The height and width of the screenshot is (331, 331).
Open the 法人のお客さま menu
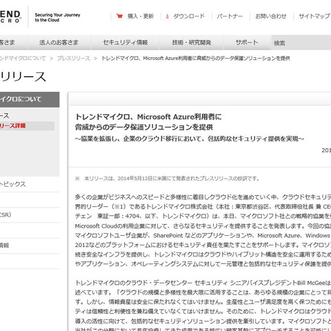point(59,42)
